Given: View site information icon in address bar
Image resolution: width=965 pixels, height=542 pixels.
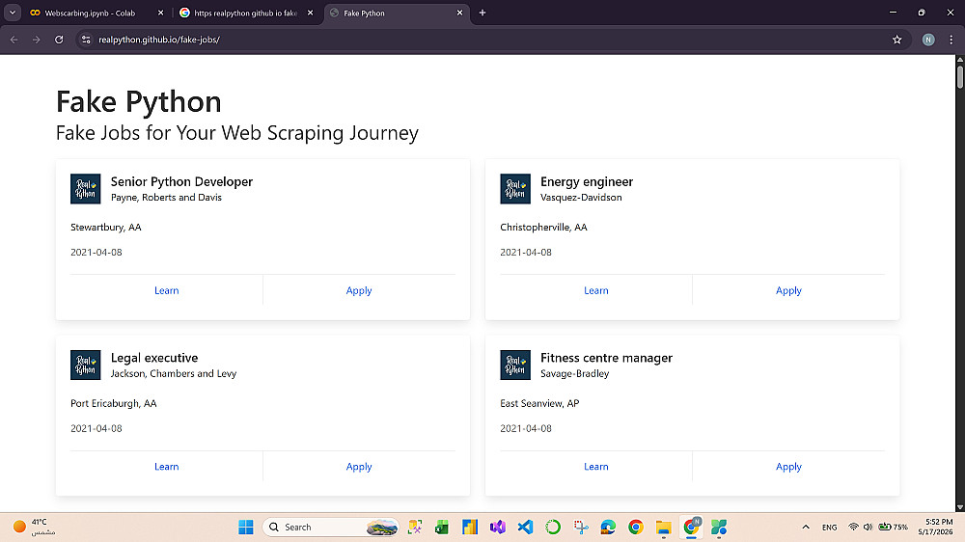Looking at the screenshot, I should (86, 40).
